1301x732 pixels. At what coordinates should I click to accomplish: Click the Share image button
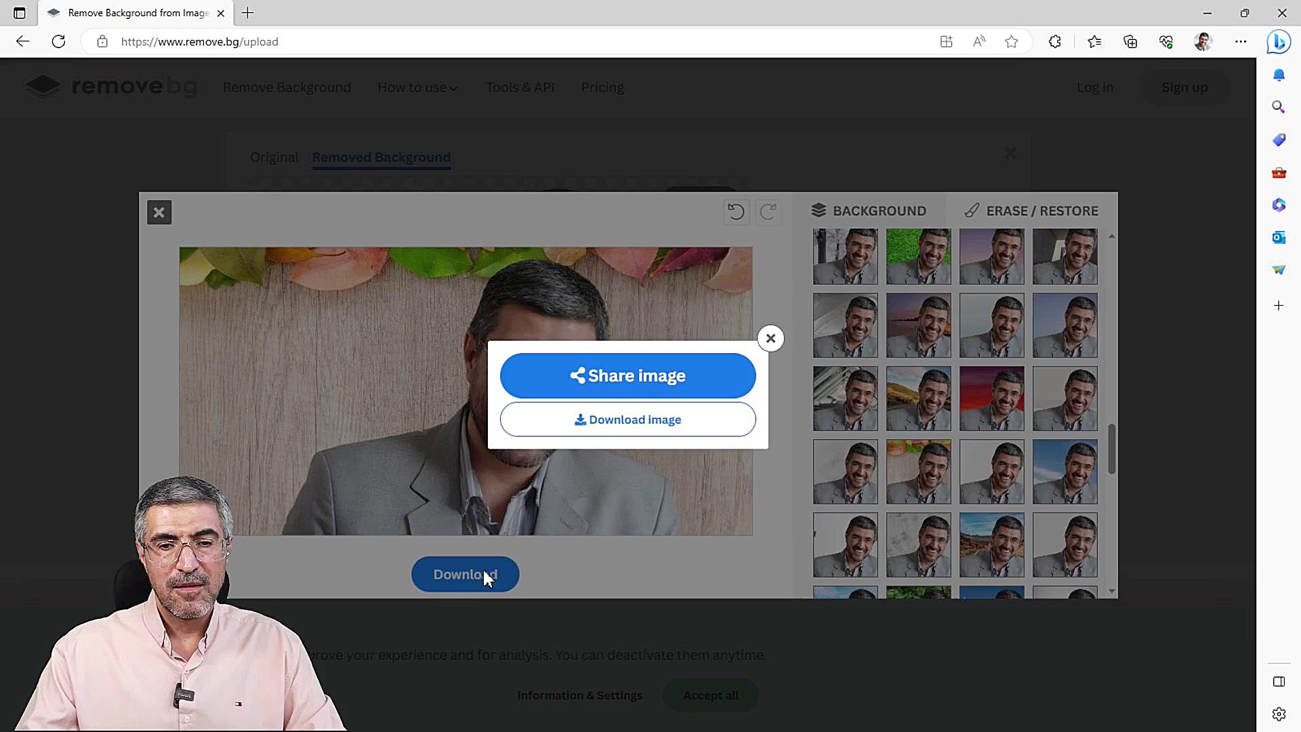[627, 375]
